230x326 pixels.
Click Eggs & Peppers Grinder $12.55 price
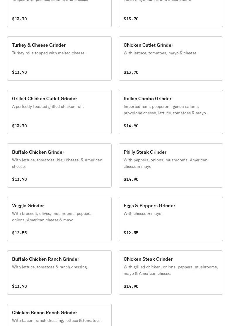131,233
